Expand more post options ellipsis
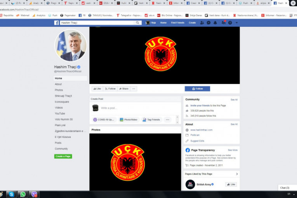 pos(168,120)
